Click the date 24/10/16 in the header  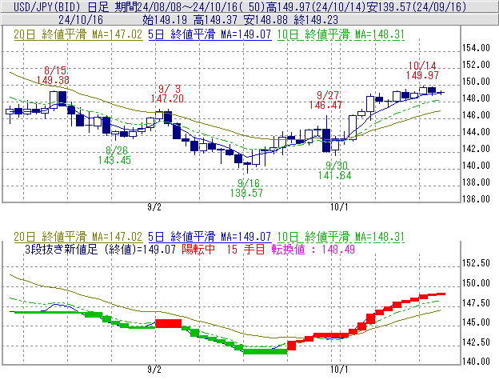coord(81,20)
